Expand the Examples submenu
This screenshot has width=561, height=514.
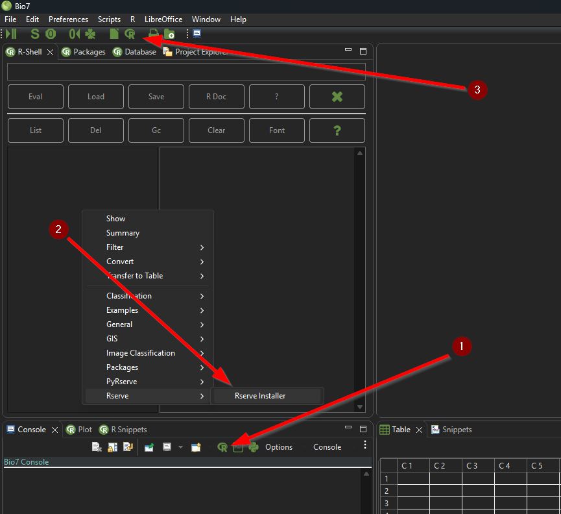[x=147, y=310]
